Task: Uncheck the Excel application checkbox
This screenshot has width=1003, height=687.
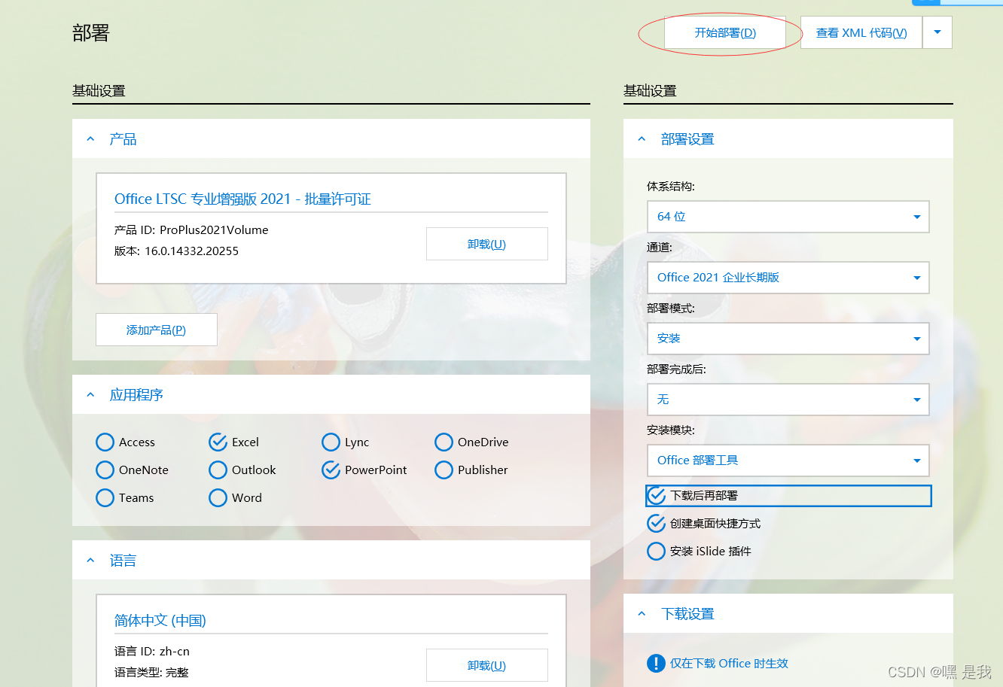Action: [x=218, y=442]
